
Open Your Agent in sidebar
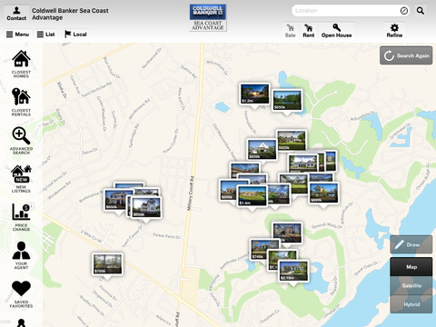click(x=21, y=255)
